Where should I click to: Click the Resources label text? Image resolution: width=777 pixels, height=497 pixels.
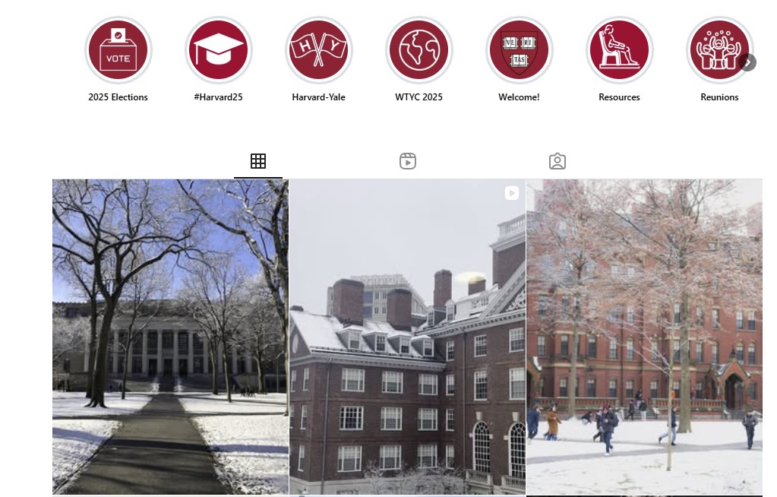[620, 97]
